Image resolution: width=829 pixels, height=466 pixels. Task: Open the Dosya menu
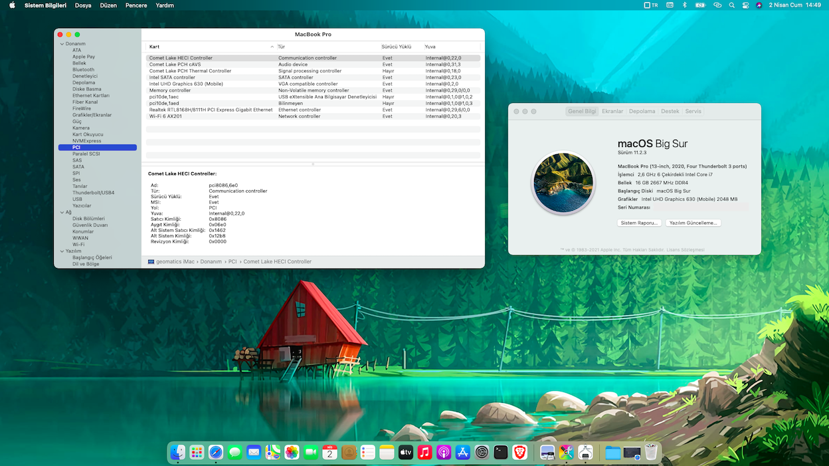point(83,5)
